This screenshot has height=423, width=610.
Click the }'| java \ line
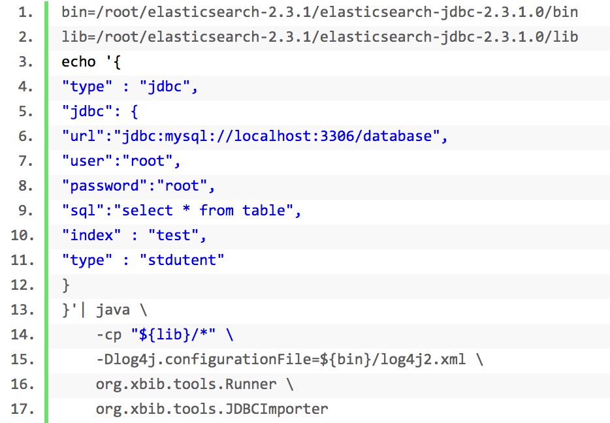point(104,310)
